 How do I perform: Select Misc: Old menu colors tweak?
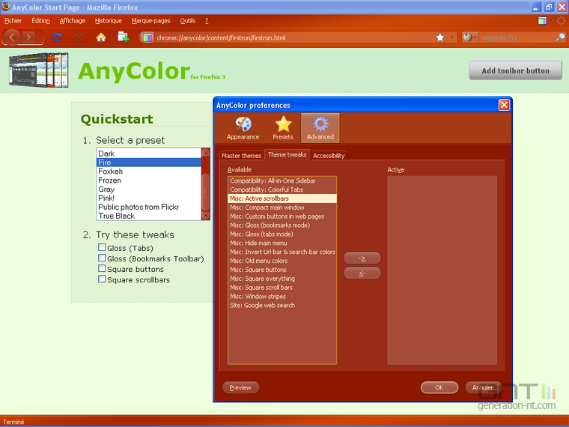coord(282,261)
